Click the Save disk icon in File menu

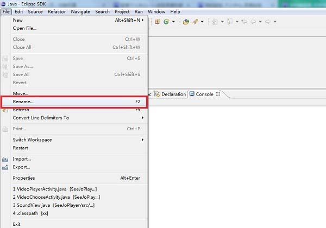coord(5,59)
